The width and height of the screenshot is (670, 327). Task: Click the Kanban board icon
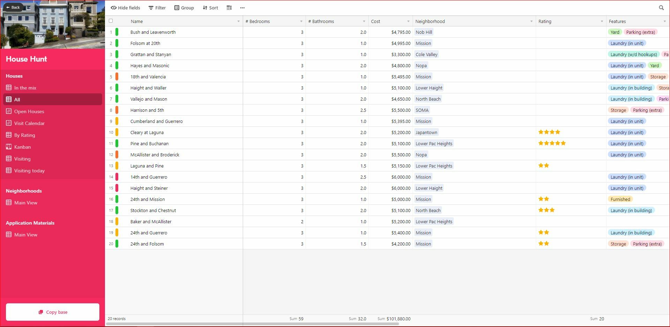9,147
